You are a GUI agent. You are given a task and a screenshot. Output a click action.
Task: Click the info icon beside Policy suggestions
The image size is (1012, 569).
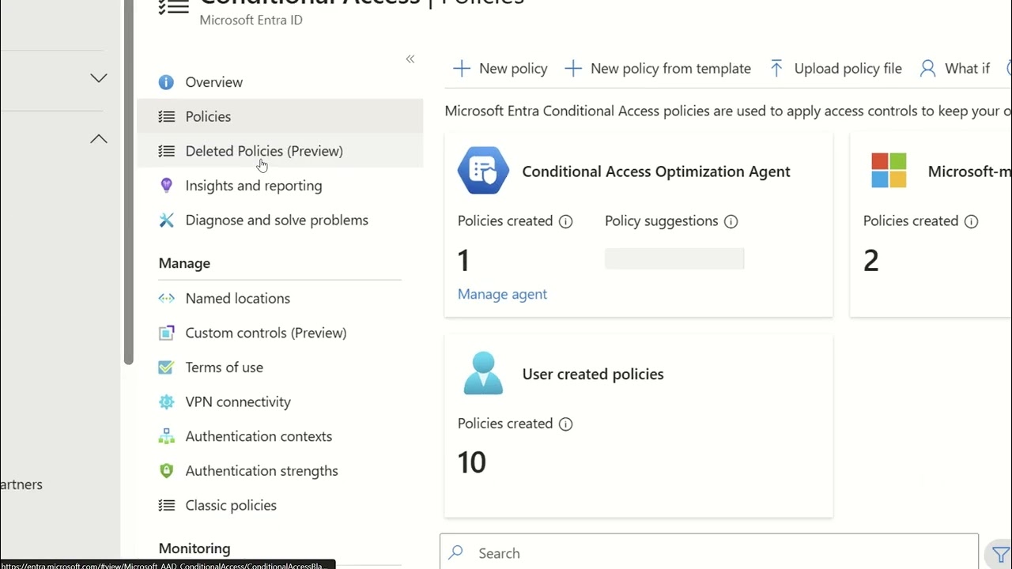[x=731, y=221]
